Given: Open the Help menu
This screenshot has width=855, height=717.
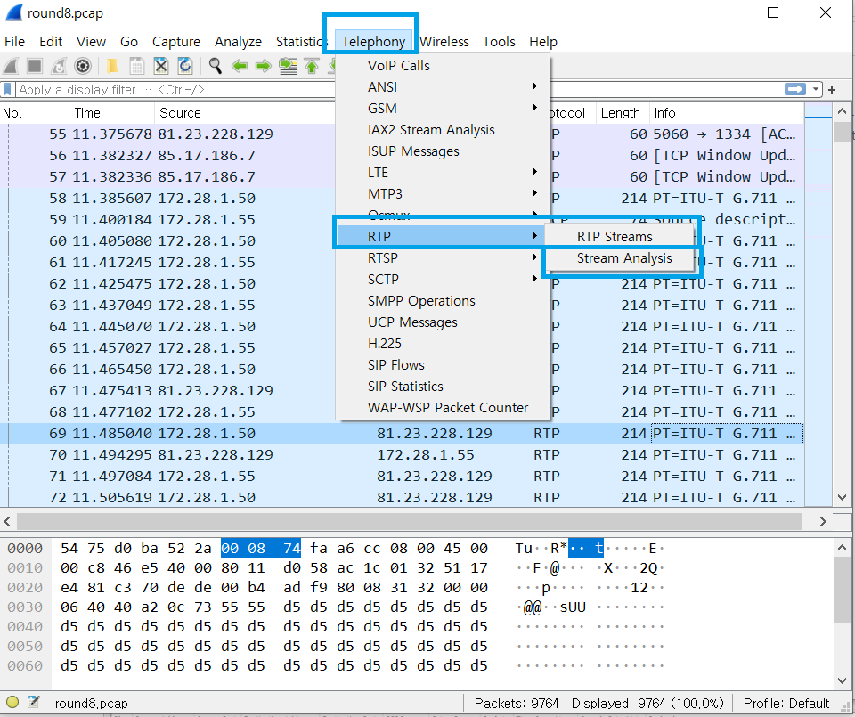Looking at the screenshot, I should [x=543, y=42].
